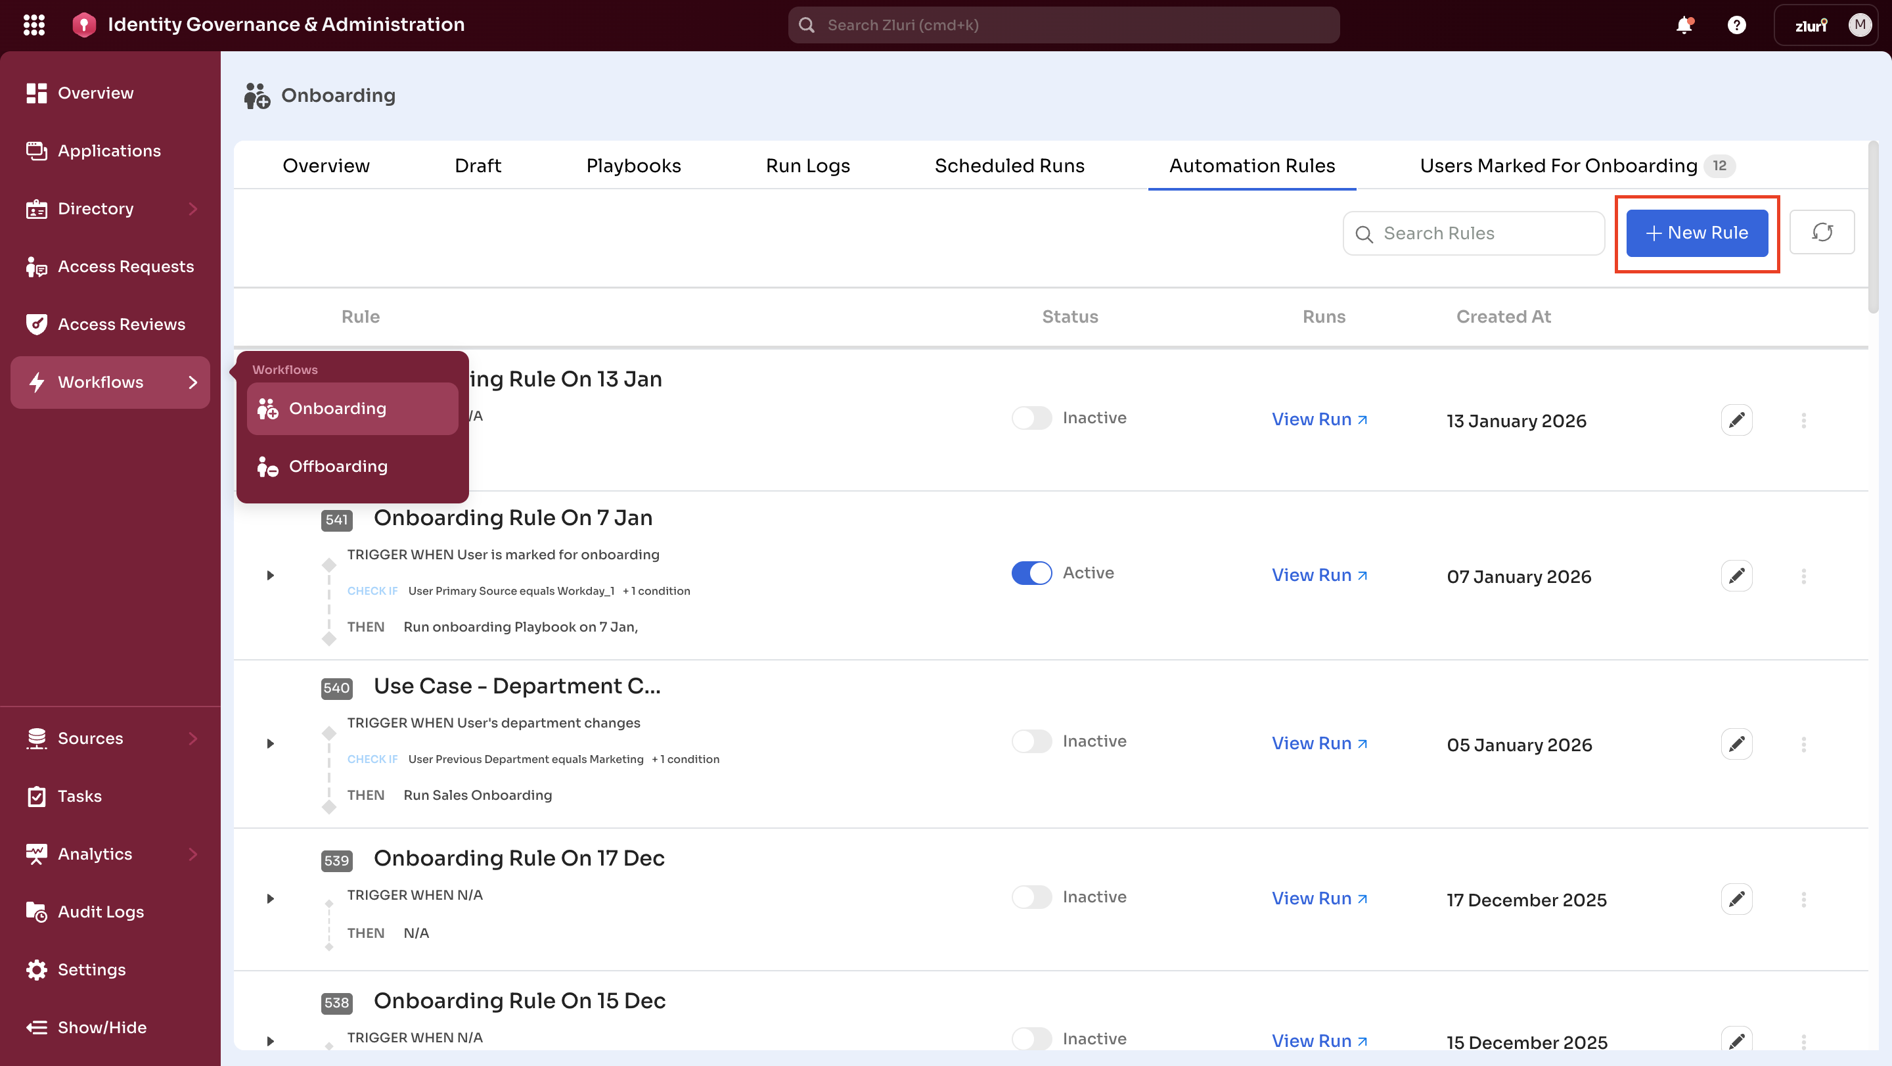Expand the Onboarding Rule On 17 Dec row
This screenshot has width=1892, height=1066.
pos(270,898)
